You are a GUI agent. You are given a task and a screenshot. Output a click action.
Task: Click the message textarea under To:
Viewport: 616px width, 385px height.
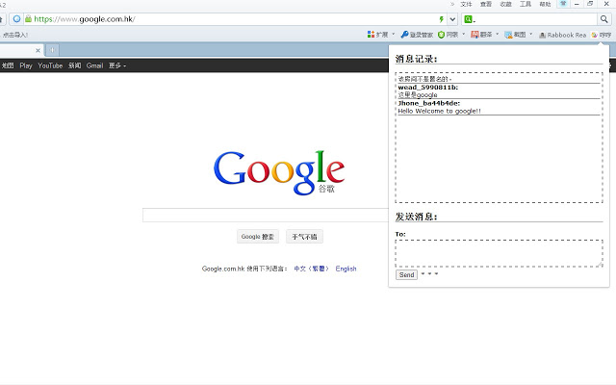click(x=499, y=253)
